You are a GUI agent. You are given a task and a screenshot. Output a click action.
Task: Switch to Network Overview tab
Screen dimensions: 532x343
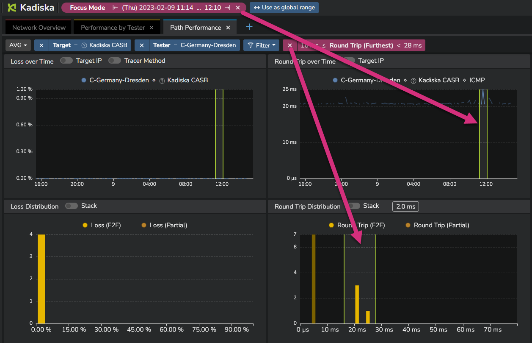click(39, 28)
